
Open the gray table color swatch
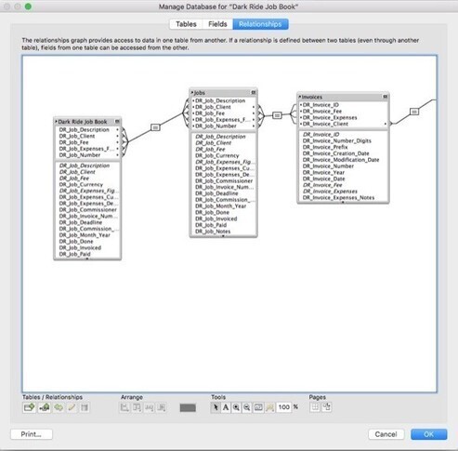[x=188, y=407]
